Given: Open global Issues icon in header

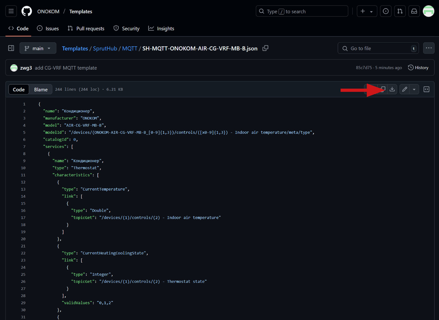Looking at the screenshot, I should click(385, 11).
